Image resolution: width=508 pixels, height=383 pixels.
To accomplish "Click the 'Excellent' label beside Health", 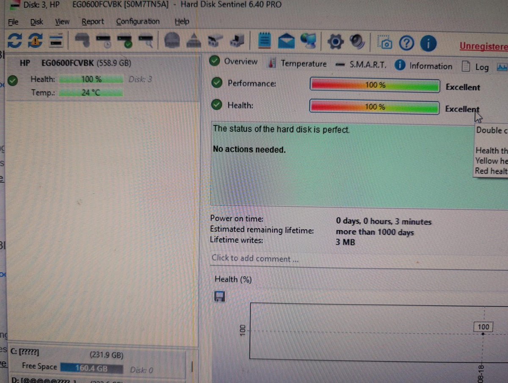I will coord(462,109).
